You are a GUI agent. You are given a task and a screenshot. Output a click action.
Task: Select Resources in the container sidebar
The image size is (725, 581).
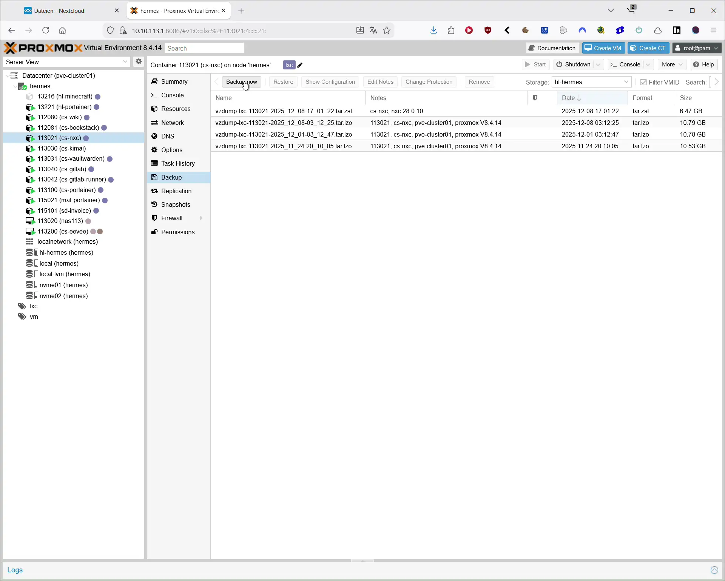click(176, 108)
